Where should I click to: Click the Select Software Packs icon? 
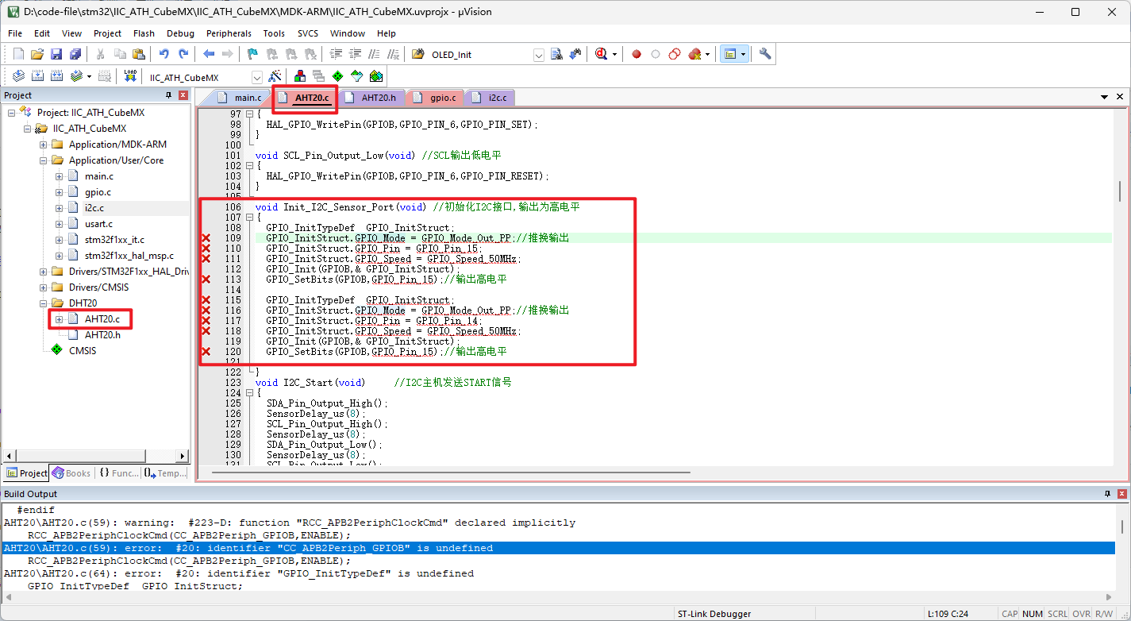point(357,76)
